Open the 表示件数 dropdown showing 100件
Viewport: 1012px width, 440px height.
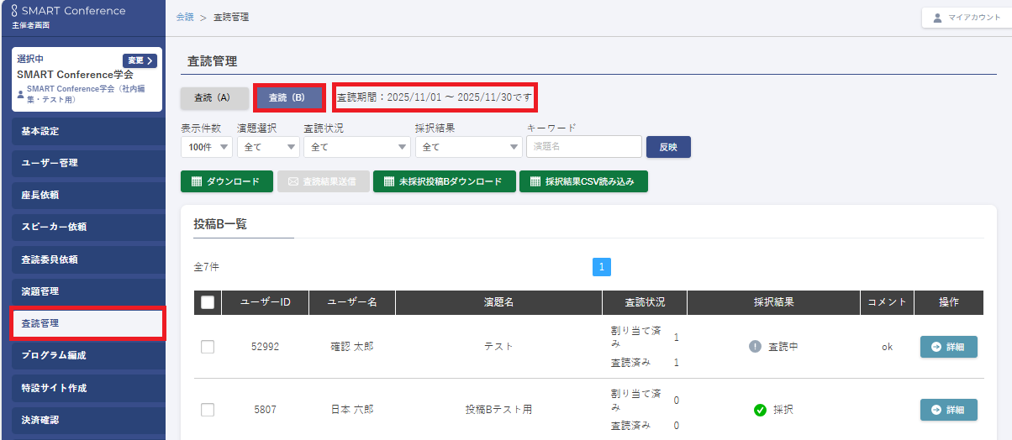[x=206, y=147]
